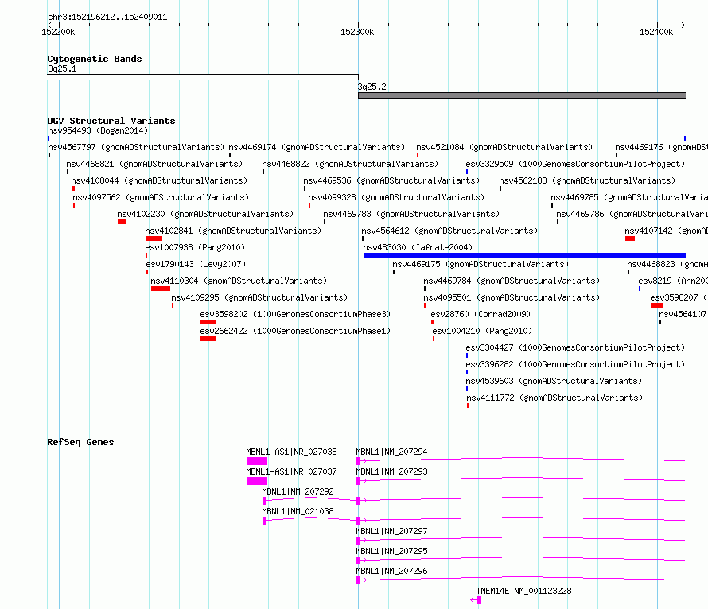
Task: Open esv1790143 (Levy2007) label
Action: (x=196, y=265)
